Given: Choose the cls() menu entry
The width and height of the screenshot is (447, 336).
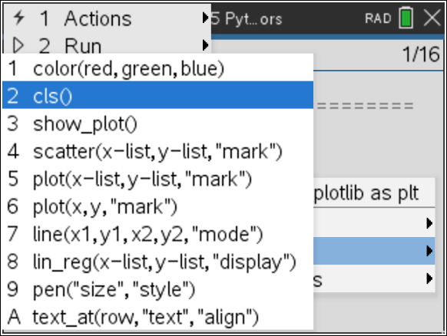Looking at the screenshot, I should pos(157,96).
